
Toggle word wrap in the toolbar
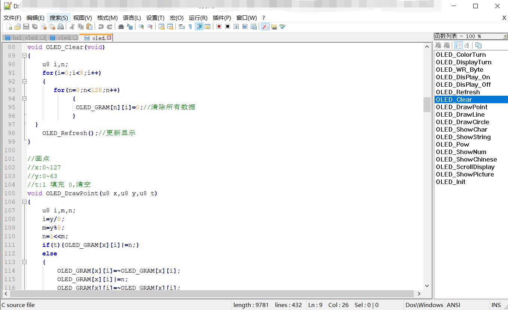tap(181, 27)
